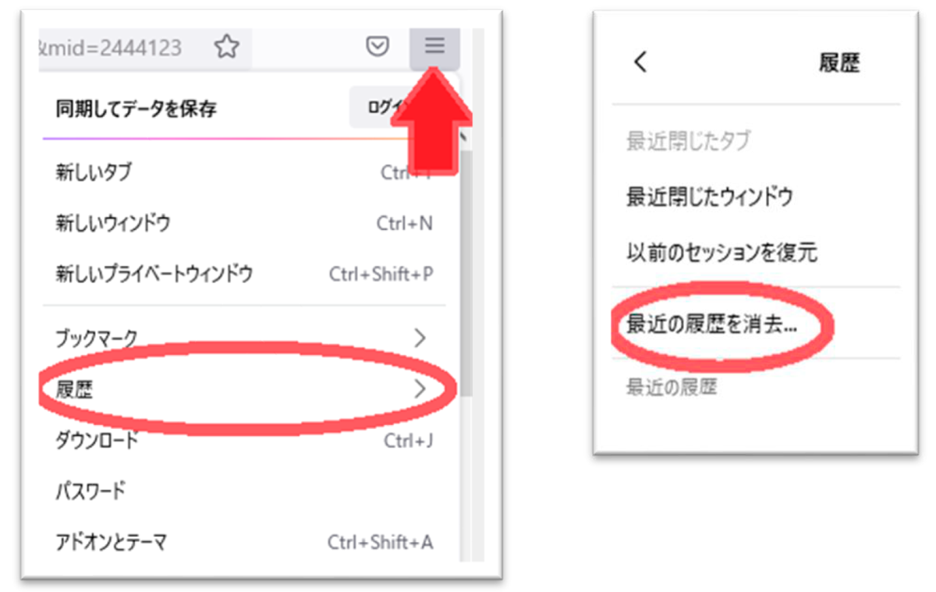Expand the 履歴 submenu chevron

click(x=420, y=388)
